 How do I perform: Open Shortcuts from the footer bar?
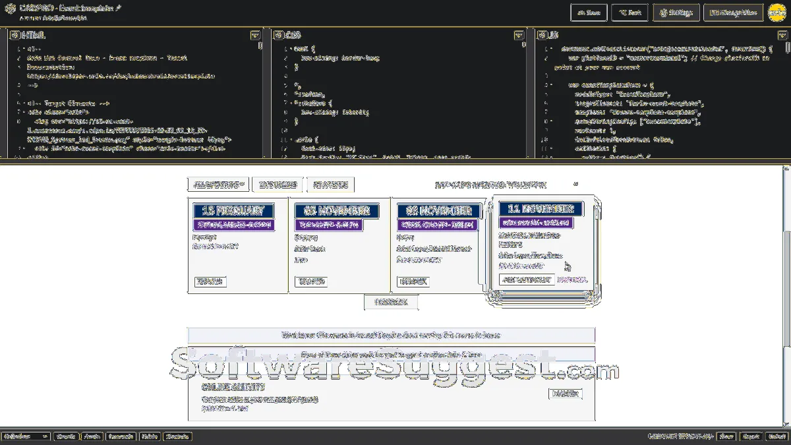177,436
